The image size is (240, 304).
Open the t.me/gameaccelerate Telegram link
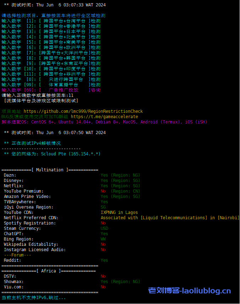[x=104, y=117]
